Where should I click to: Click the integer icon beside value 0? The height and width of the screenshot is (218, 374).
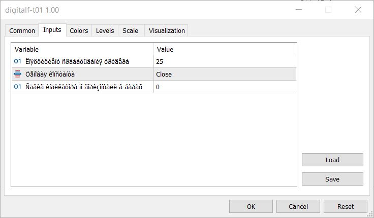coord(18,87)
